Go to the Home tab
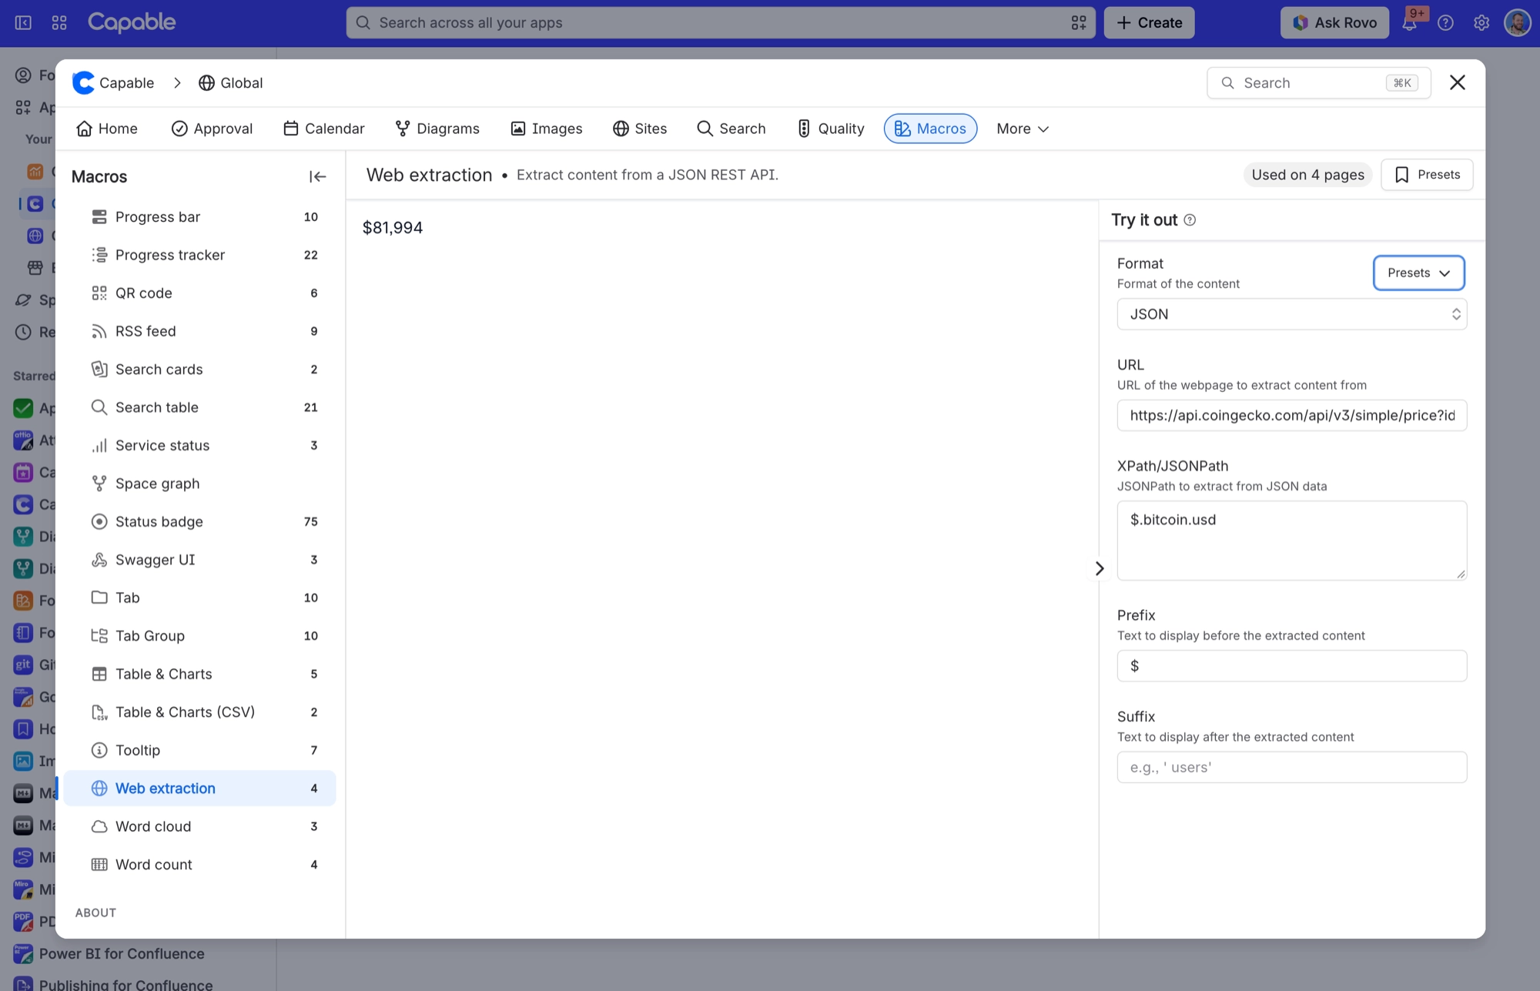The height and width of the screenshot is (991, 1540). [107, 129]
